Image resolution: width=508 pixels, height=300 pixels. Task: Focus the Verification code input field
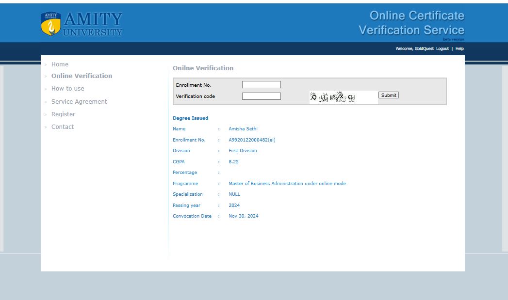(x=261, y=96)
